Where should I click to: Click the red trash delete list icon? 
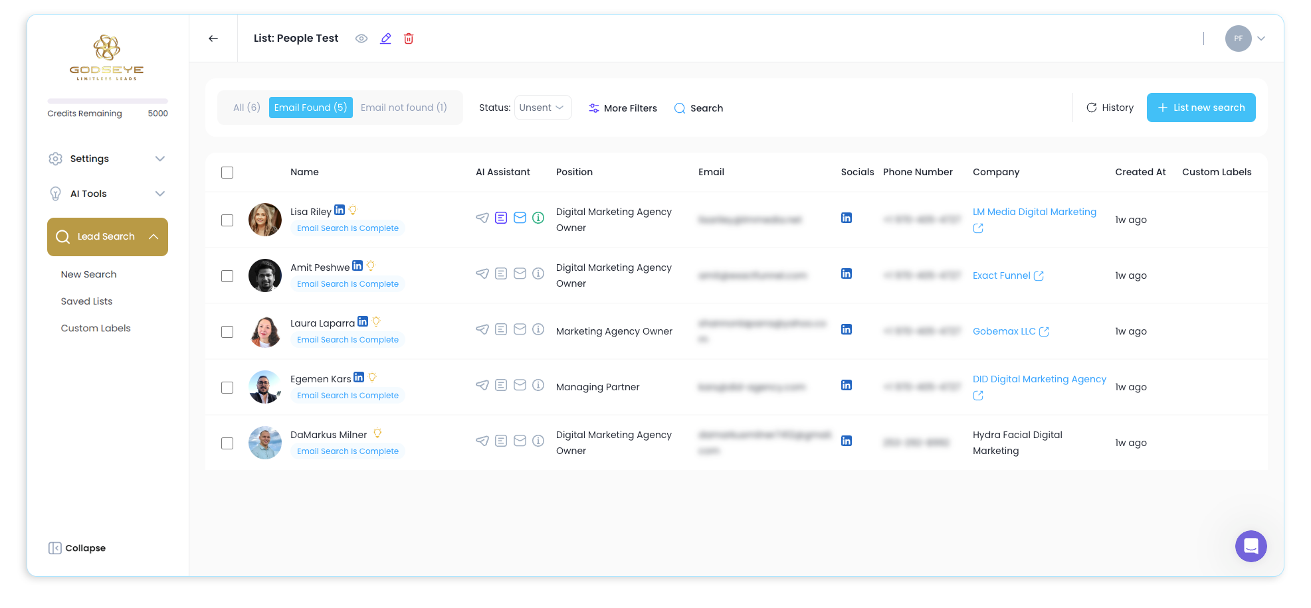(x=409, y=38)
